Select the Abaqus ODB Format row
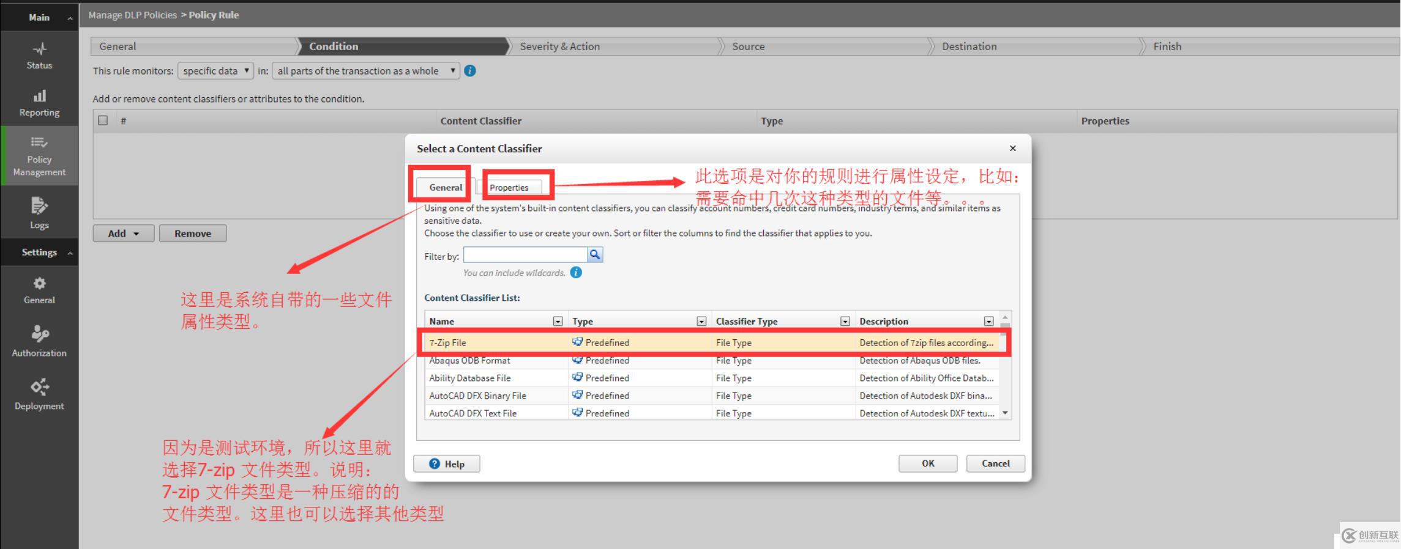This screenshot has width=1401, height=549. (712, 360)
